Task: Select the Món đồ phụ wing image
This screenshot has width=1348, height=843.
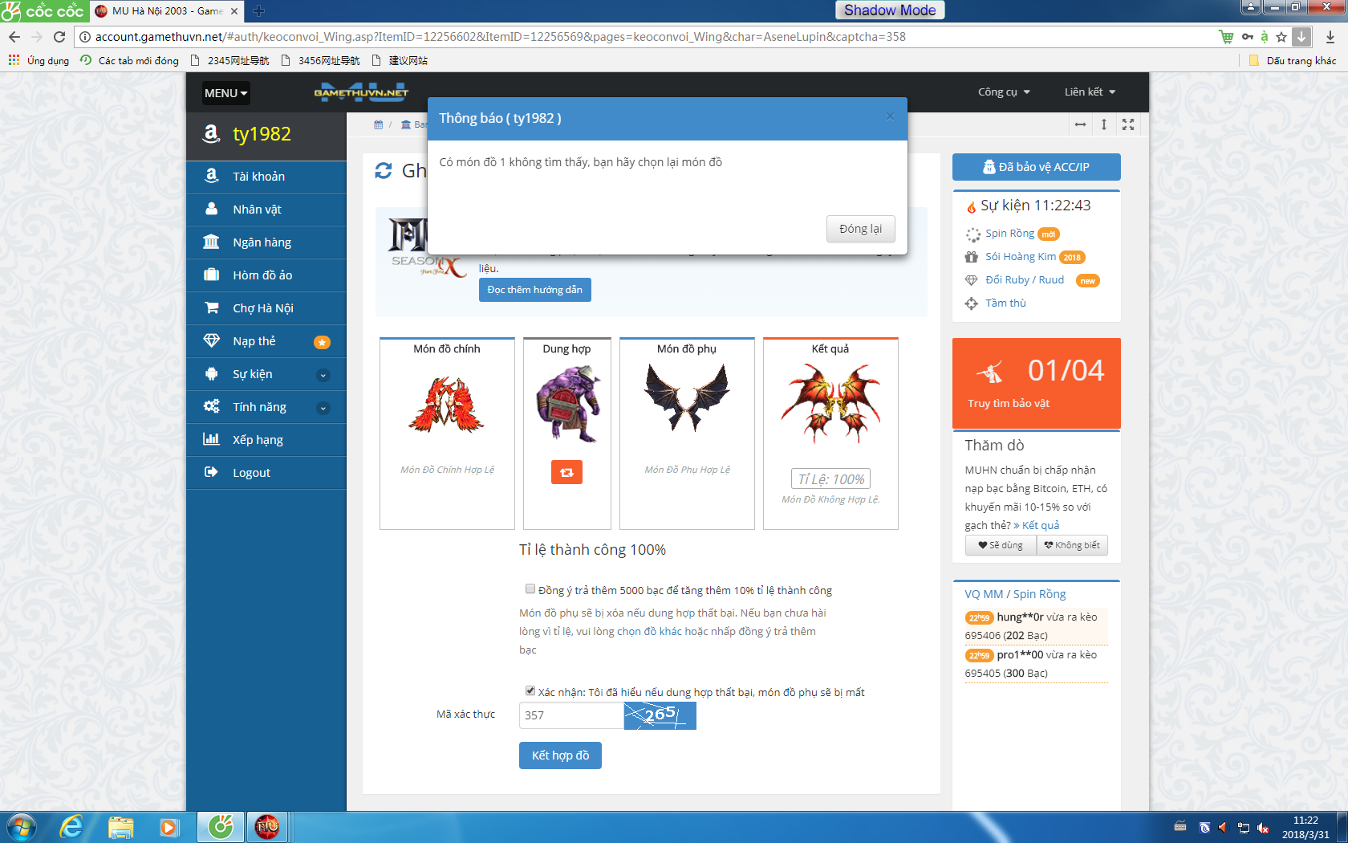Action: (687, 397)
